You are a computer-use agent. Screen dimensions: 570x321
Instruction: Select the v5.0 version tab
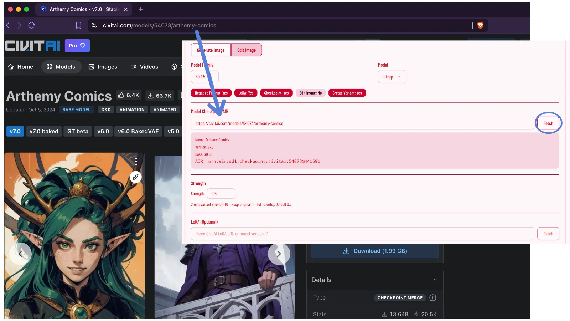pyautogui.click(x=173, y=131)
